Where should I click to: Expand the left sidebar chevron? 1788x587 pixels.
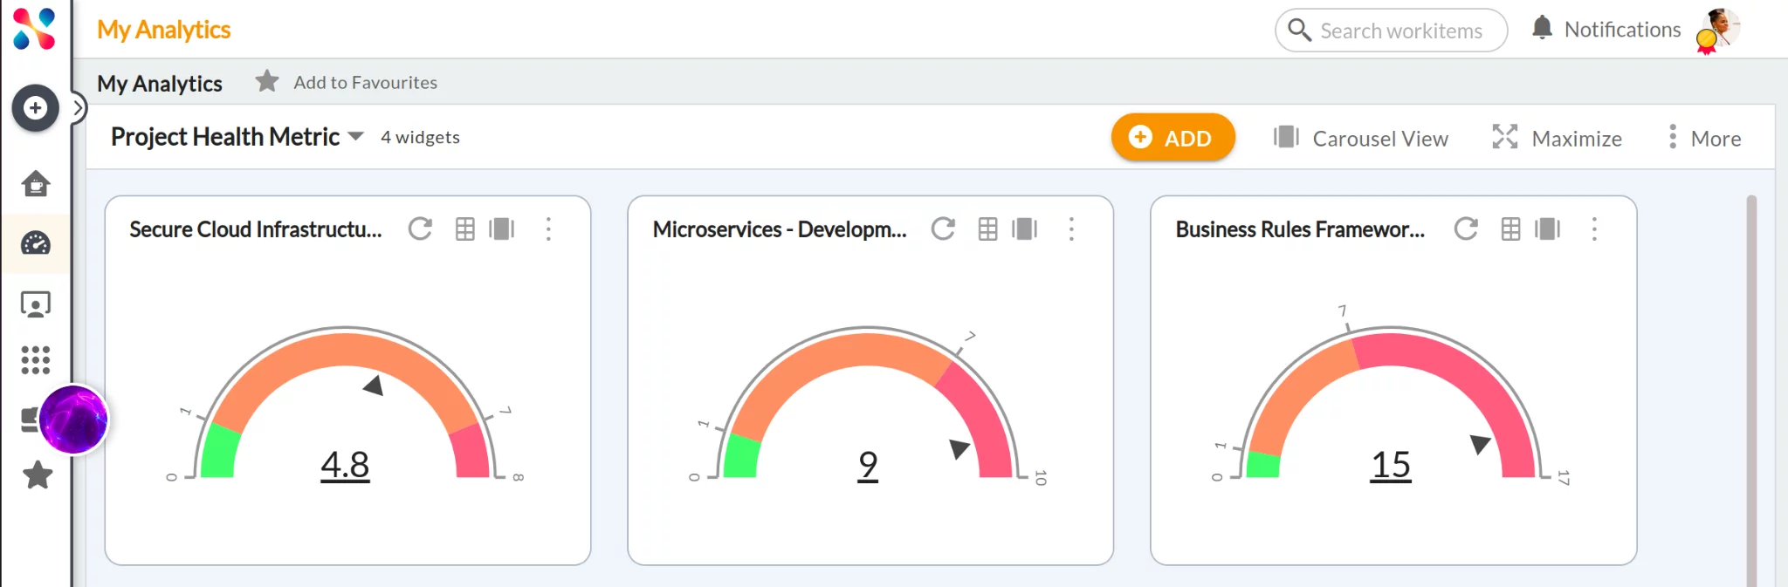79,108
